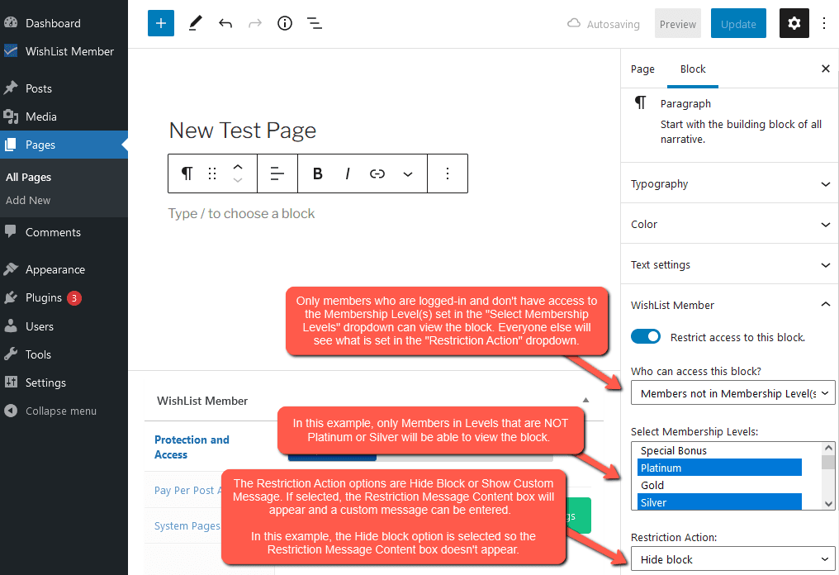The image size is (839, 575).
Task: Click the Undo arrow icon
Action: tap(225, 23)
